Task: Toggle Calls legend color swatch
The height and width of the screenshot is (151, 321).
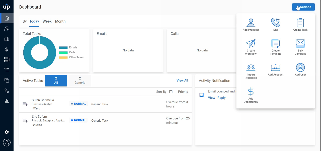Action: [x=63, y=52]
